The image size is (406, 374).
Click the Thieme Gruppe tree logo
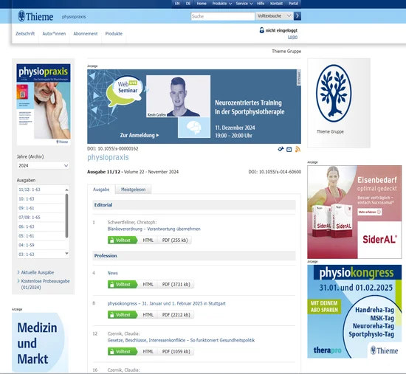pyautogui.click(x=334, y=93)
